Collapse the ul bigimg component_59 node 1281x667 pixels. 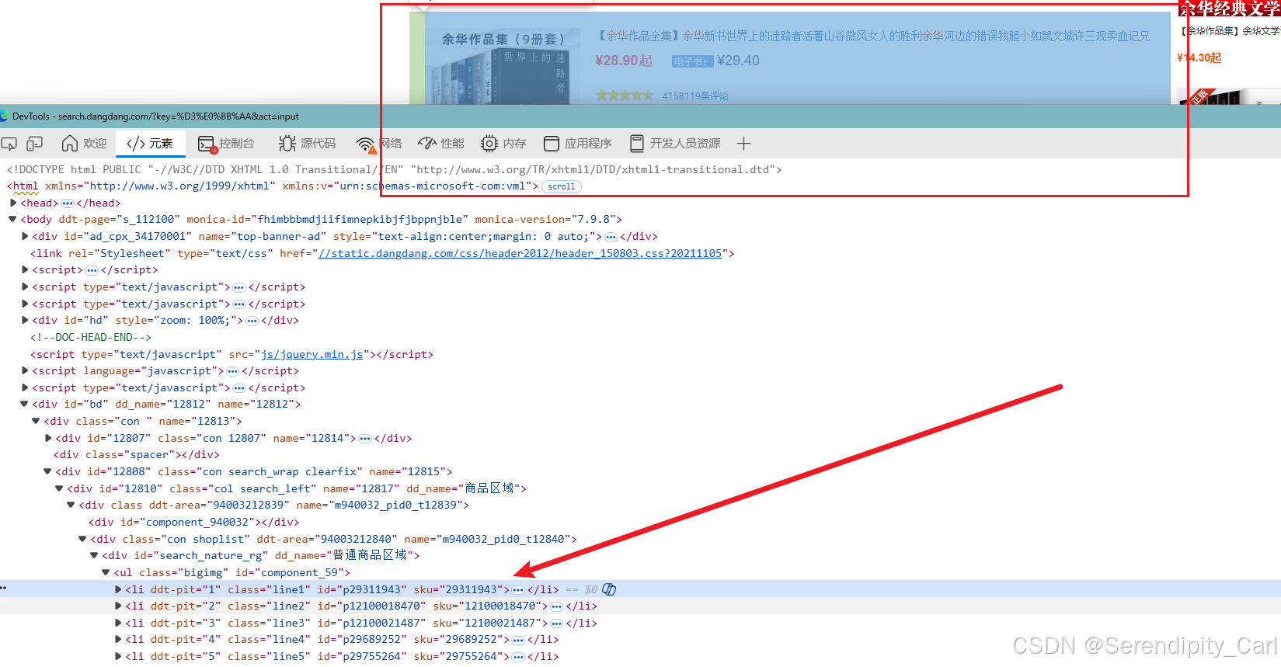(x=106, y=572)
